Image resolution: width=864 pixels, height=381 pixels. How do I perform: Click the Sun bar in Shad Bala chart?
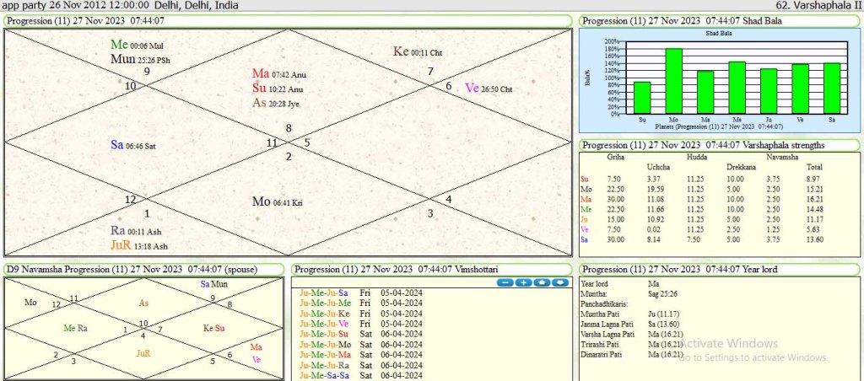tap(643, 98)
